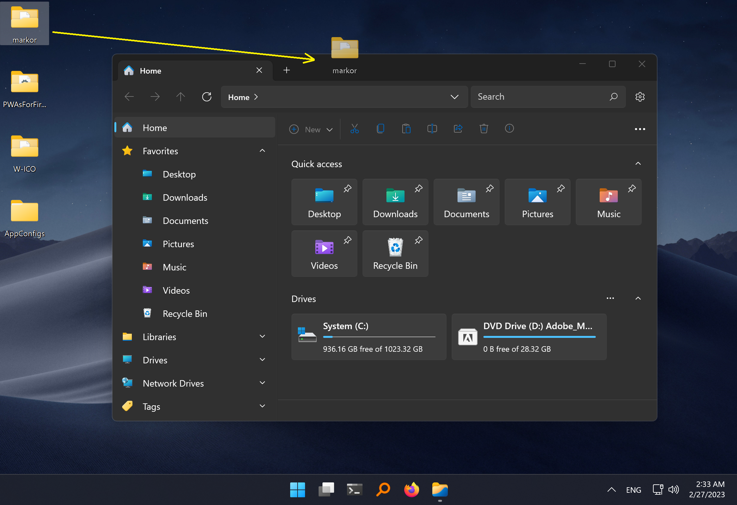
Task: Collapse the Drives section
Action: [x=638, y=298]
